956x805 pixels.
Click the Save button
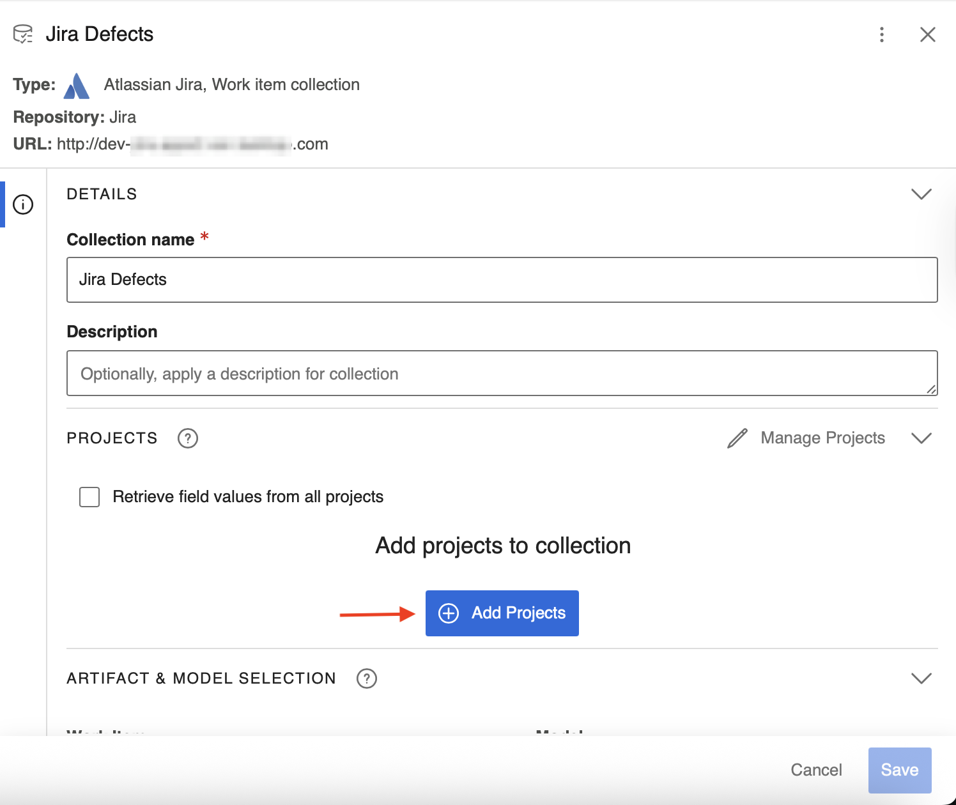point(900,770)
